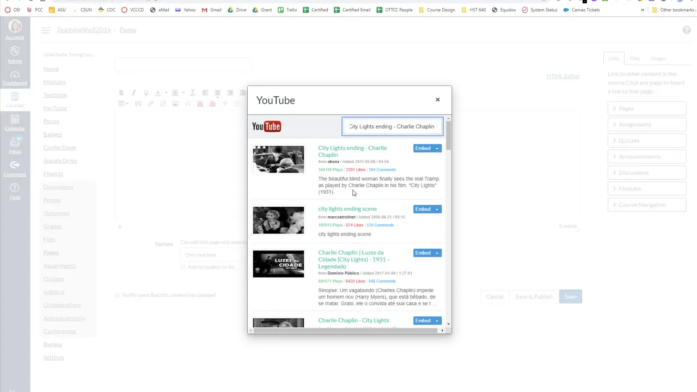Toggle Italic in the page editor toolbar
Viewport: 697px width, 392px height.
pos(133,93)
